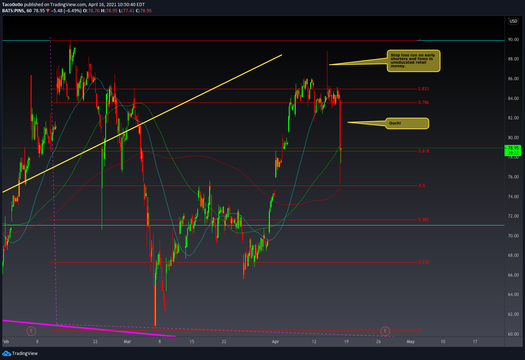525x360 pixels.
Task: Click the 68.00 price axis label
Action: tap(513, 255)
